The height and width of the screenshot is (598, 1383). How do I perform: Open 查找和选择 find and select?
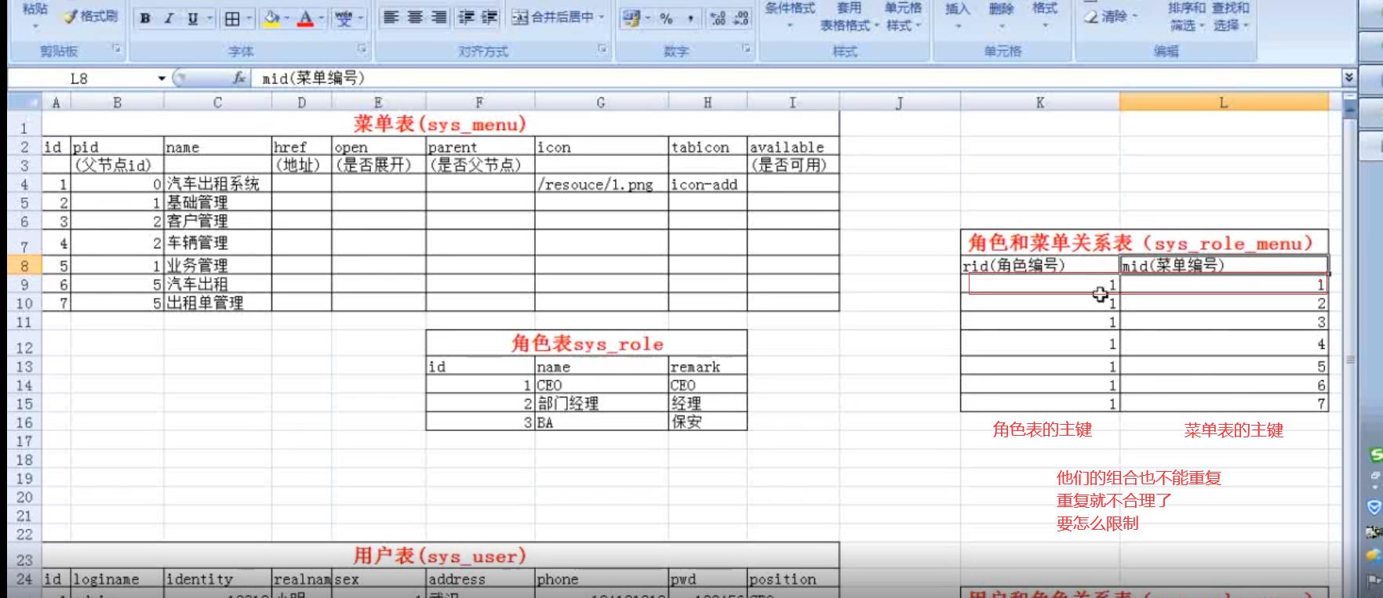pos(1229,16)
